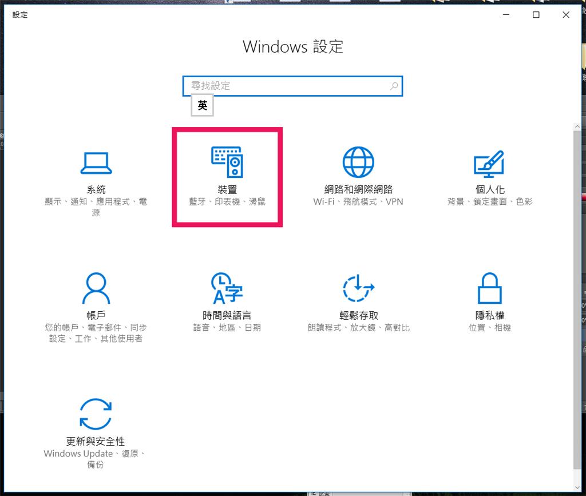Click the description 語音、地區、日期
The width and height of the screenshot is (586, 496).
227,328
